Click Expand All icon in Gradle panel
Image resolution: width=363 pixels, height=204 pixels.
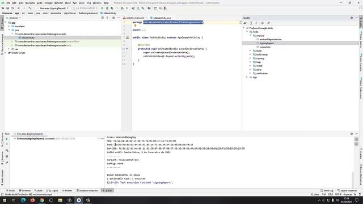click(251, 23)
